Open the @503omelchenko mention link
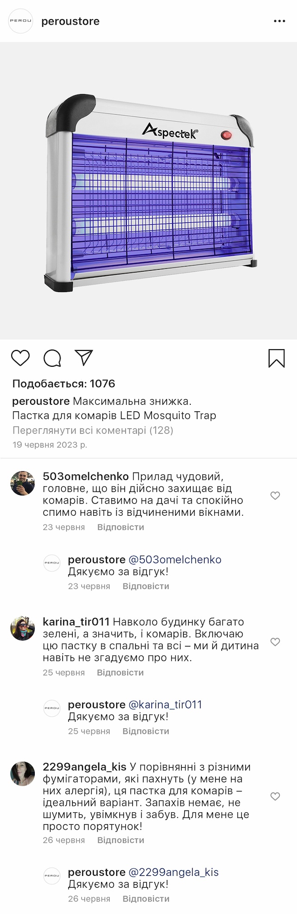The image size is (297, 914). 174,560
